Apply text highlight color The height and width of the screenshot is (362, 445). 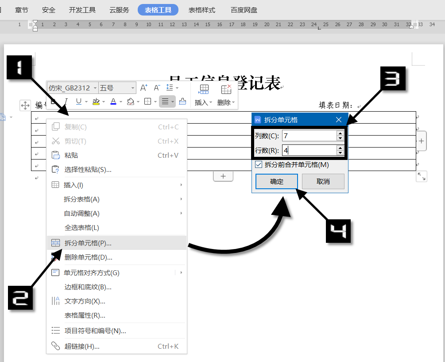pos(96,101)
